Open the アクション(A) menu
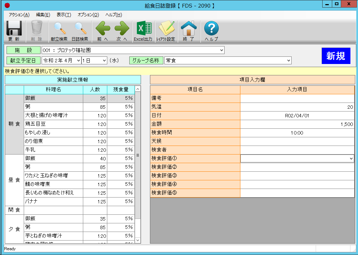 (19, 15)
